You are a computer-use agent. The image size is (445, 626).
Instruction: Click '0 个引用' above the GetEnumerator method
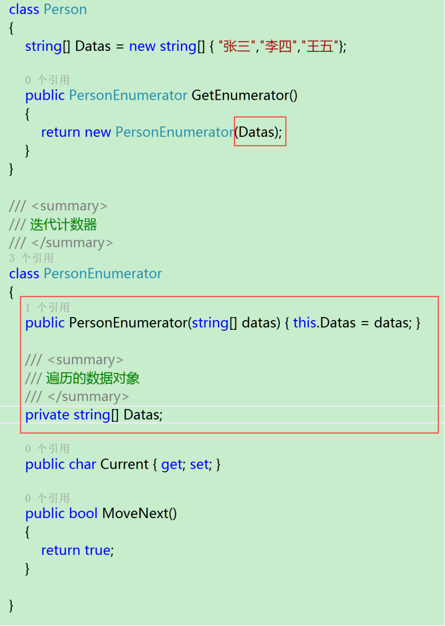[47, 80]
